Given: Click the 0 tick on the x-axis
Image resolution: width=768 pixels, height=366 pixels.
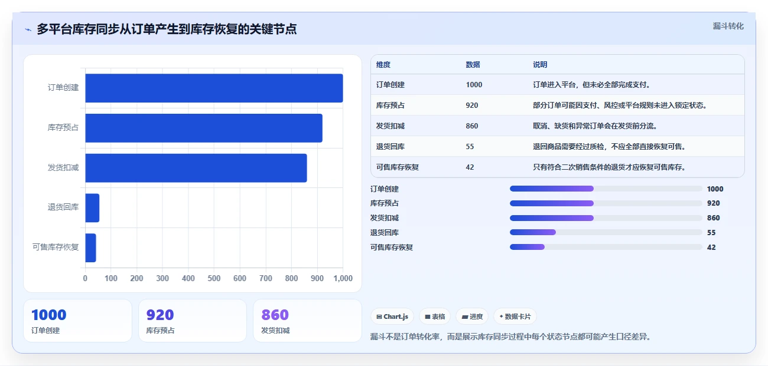Looking at the screenshot, I should point(85,279).
